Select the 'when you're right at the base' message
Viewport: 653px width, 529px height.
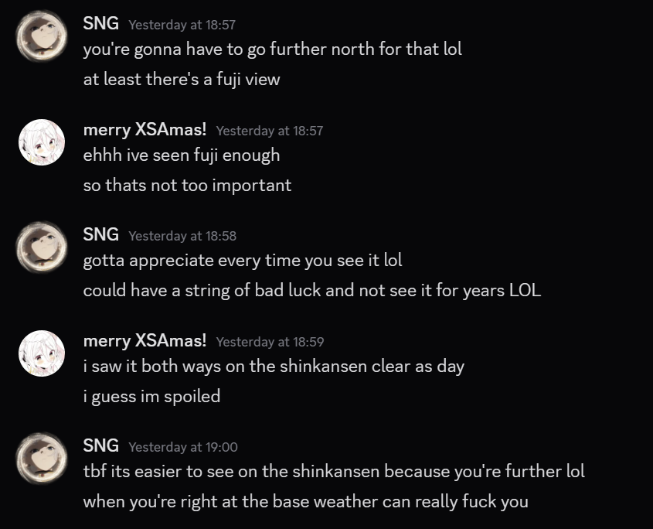(x=305, y=501)
